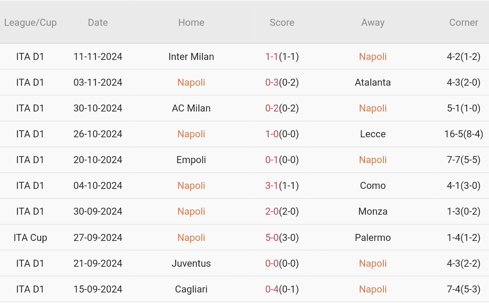This screenshot has height=303, width=489.
Task: Click the Corner column header
Action: point(463,23)
